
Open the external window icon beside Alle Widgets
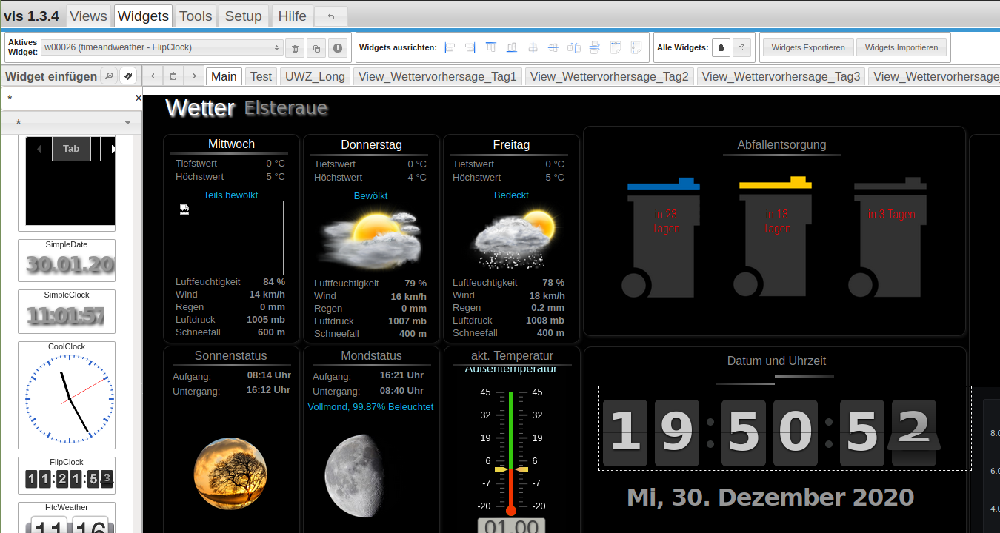coord(742,48)
